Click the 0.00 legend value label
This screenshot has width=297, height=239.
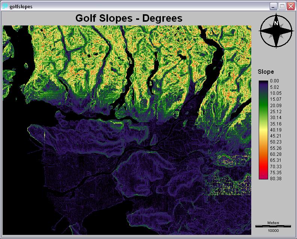[274, 81]
